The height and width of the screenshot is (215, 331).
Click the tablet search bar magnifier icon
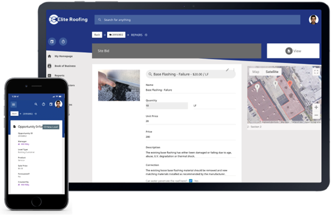click(x=100, y=20)
